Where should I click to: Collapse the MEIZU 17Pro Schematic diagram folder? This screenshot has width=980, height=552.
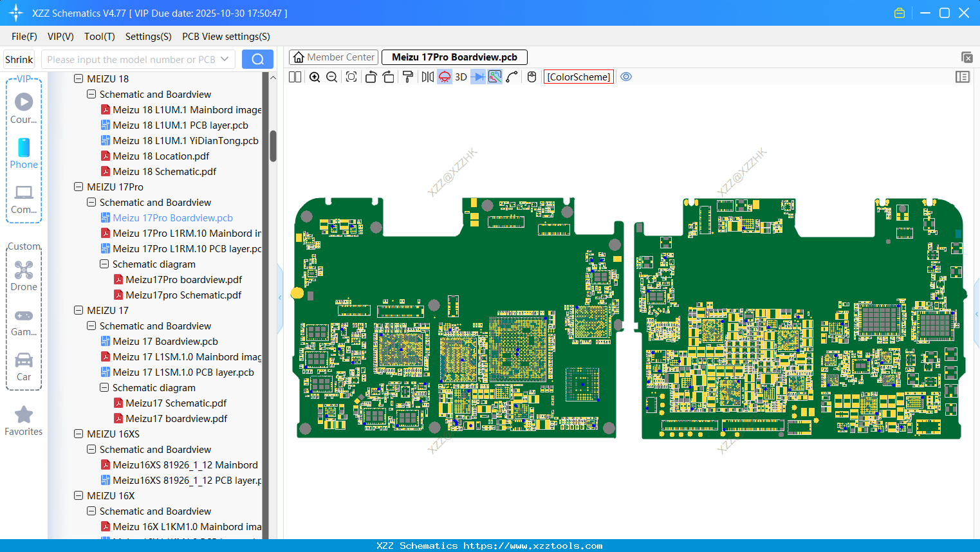pos(104,264)
